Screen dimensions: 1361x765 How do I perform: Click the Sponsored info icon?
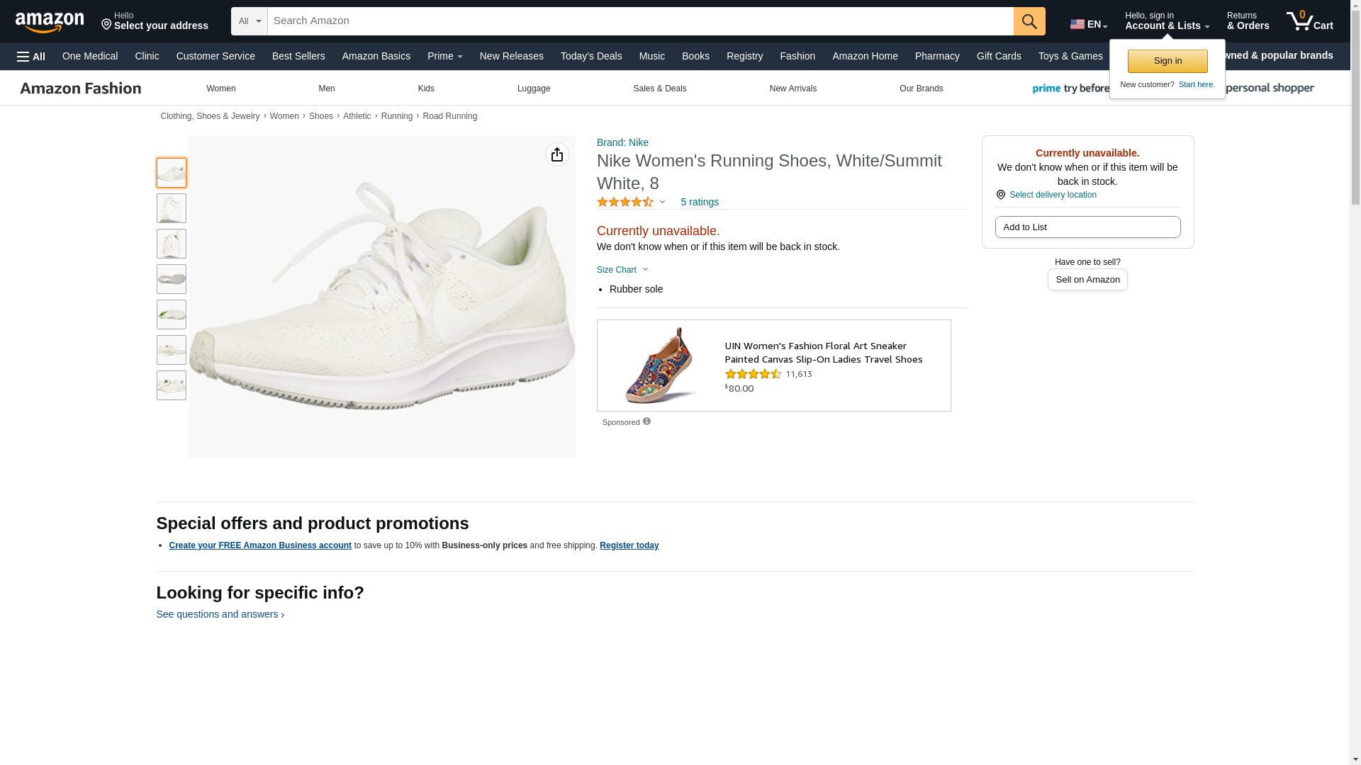[x=646, y=421]
